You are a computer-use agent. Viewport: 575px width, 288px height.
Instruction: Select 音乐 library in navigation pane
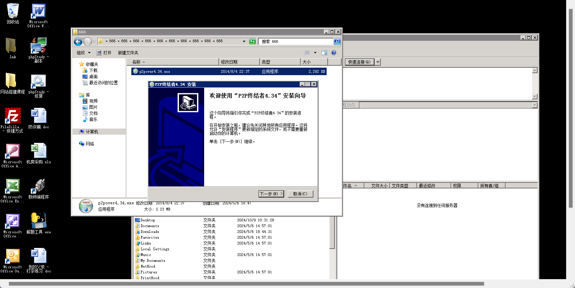90,119
